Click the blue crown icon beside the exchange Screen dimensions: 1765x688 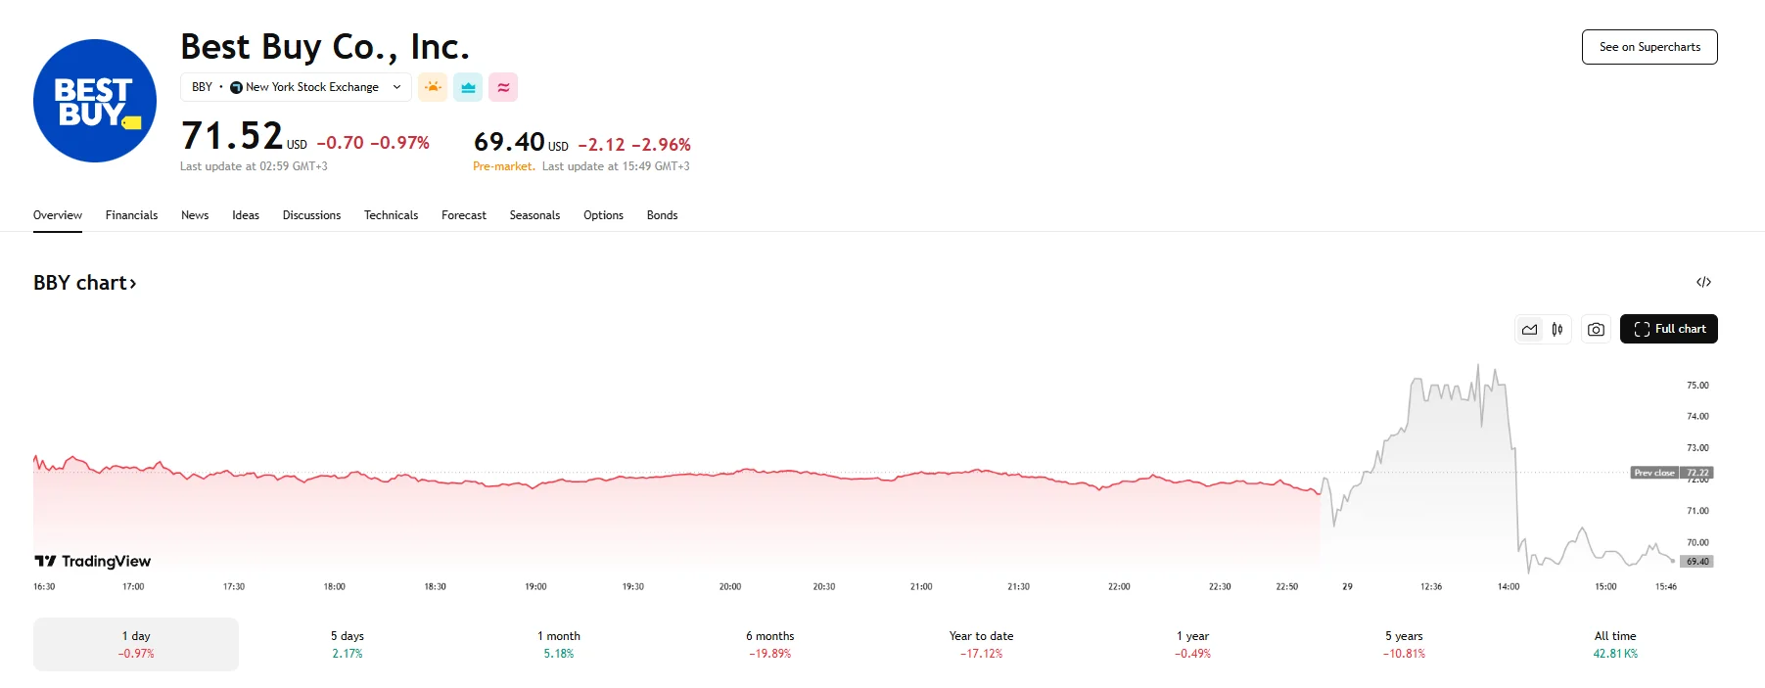click(468, 87)
